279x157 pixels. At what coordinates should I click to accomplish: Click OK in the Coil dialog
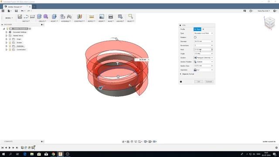[199, 82]
